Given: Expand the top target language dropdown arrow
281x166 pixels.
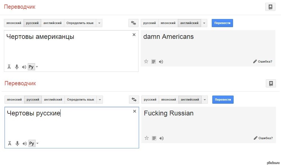Looking at the screenshot, I should click(204, 23).
